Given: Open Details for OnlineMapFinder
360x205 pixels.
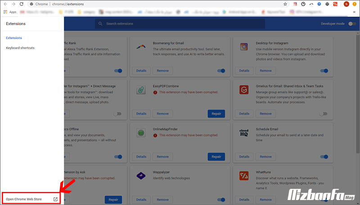Looking at the screenshot, I should 141,156.
